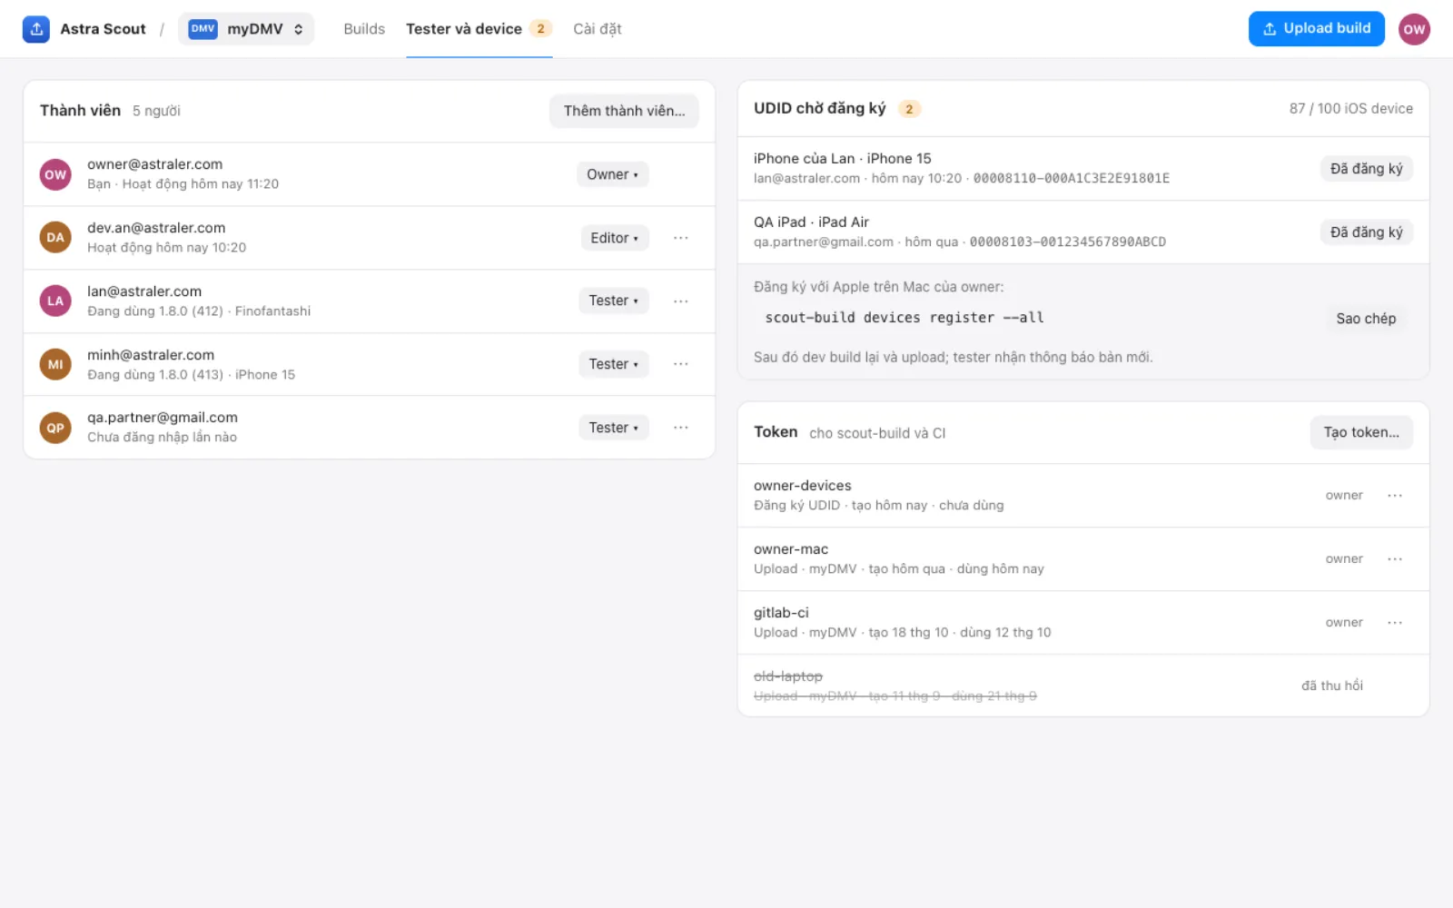Open more options for minh@astraler.com

pos(681,364)
